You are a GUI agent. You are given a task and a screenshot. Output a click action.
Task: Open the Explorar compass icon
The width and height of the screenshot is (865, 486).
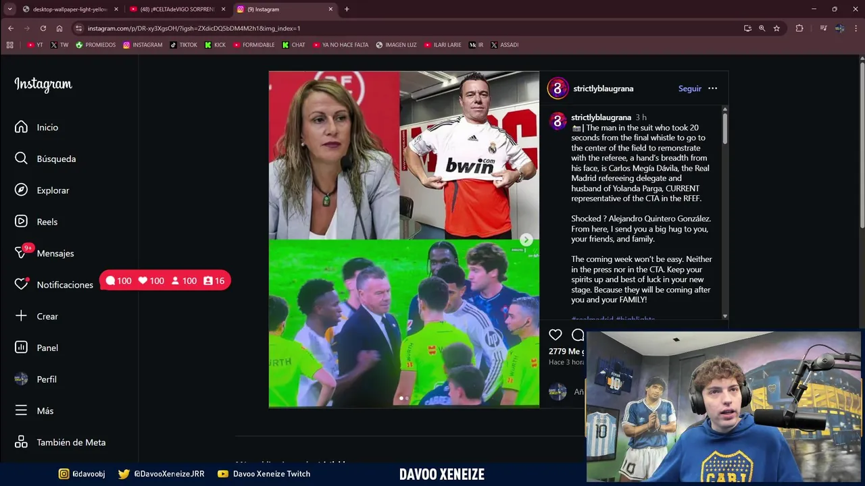(21, 190)
